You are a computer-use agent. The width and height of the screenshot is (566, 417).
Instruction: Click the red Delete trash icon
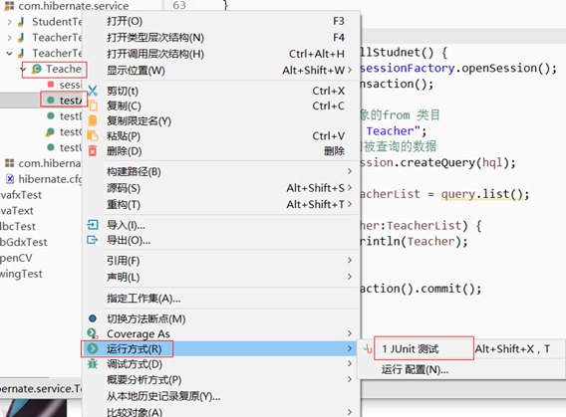pyautogui.click(x=93, y=150)
